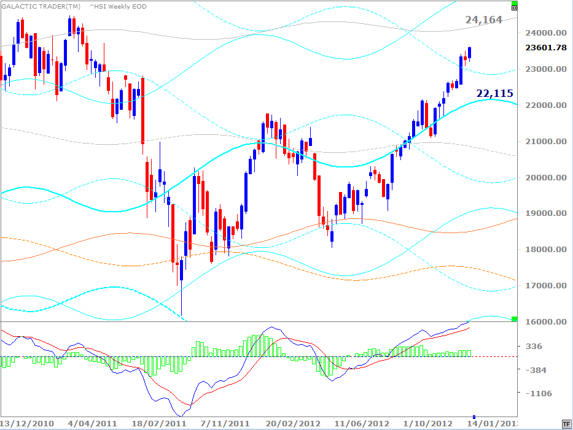The height and width of the screenshot is (430, 573).
Task: Click the TF timeframe button
Action: [x=566, y=424]
